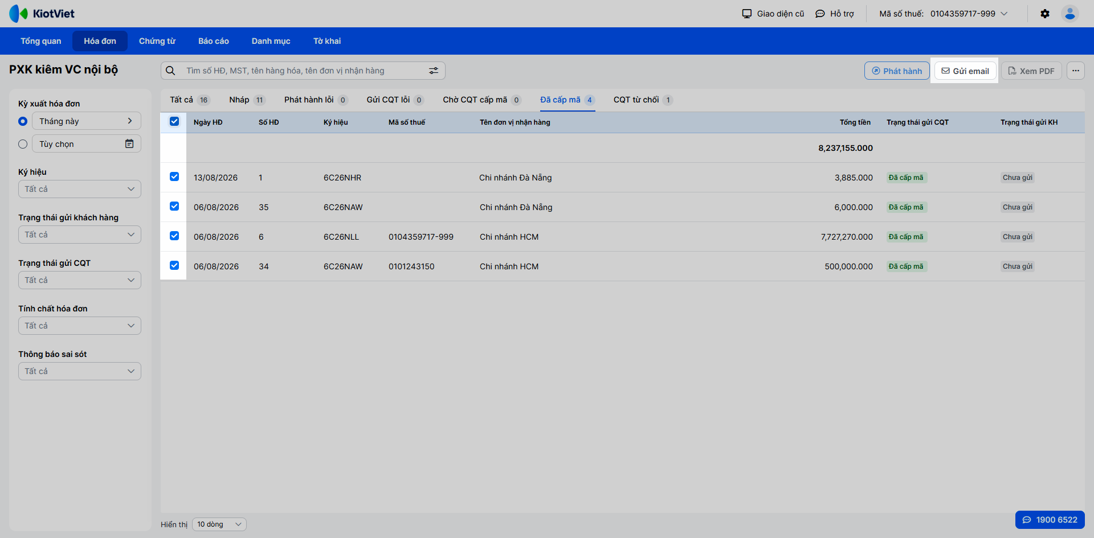Screen dimensions: 1094x538
Task: Open the more options ellipsis button
Action: point(1076,71)
